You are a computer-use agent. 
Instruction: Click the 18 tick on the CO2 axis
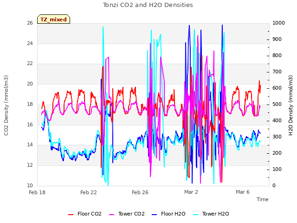30,104
